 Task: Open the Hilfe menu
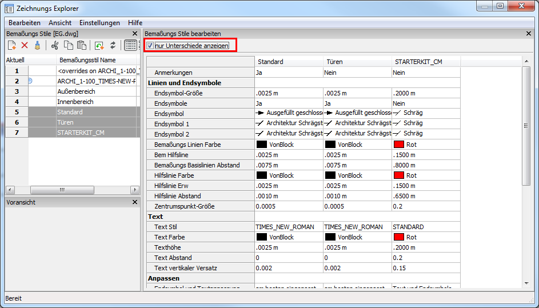[135, 23]
